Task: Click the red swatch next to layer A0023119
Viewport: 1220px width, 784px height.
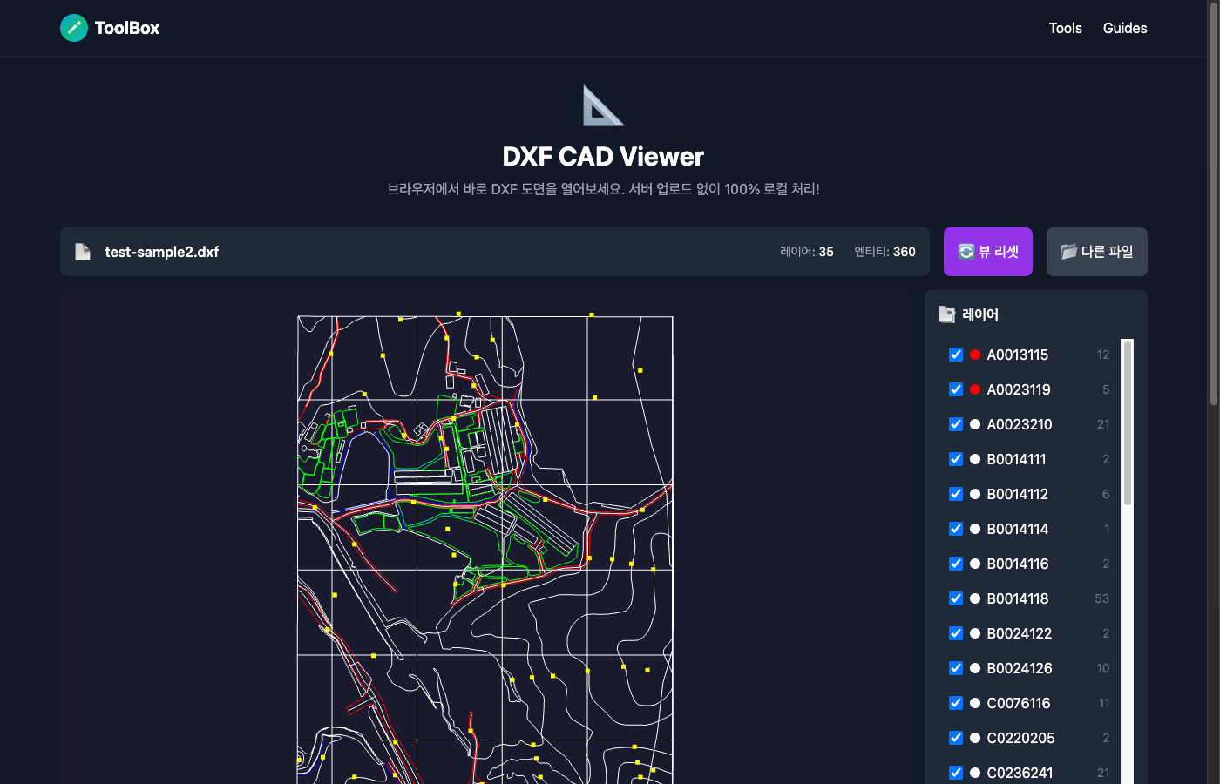Action: point(975,389)
